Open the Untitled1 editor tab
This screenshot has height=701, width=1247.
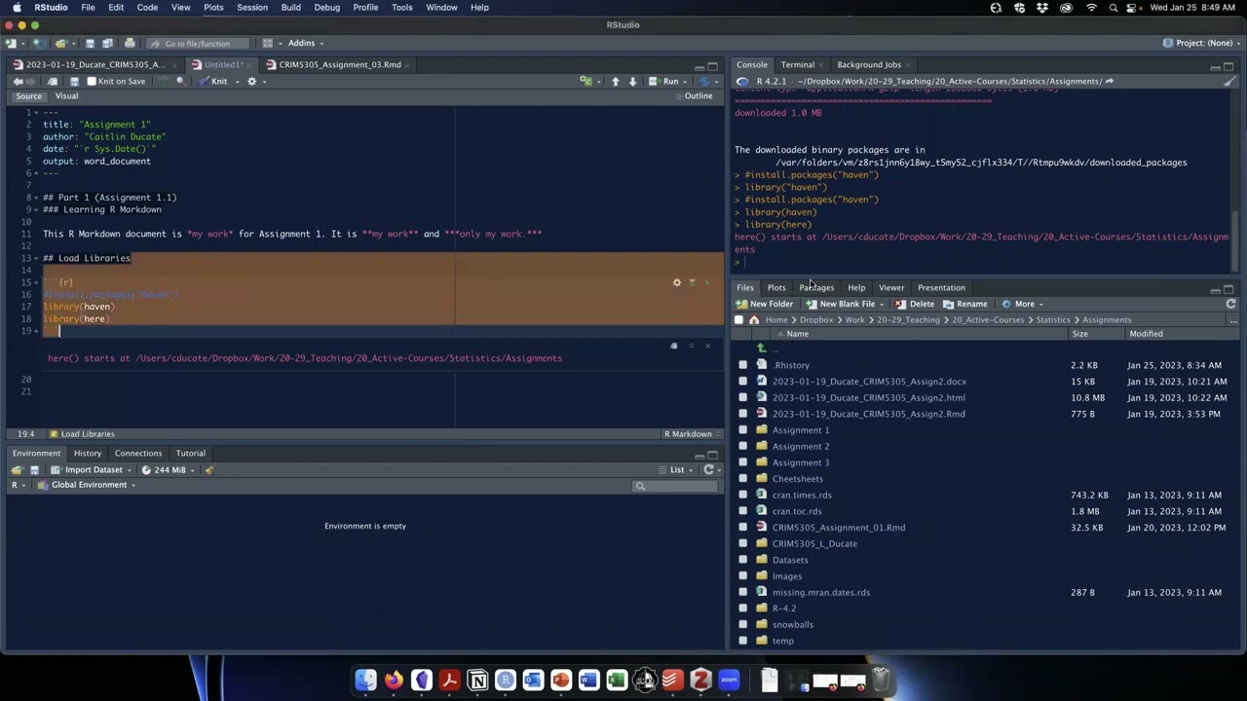click(x=222, y=64)
